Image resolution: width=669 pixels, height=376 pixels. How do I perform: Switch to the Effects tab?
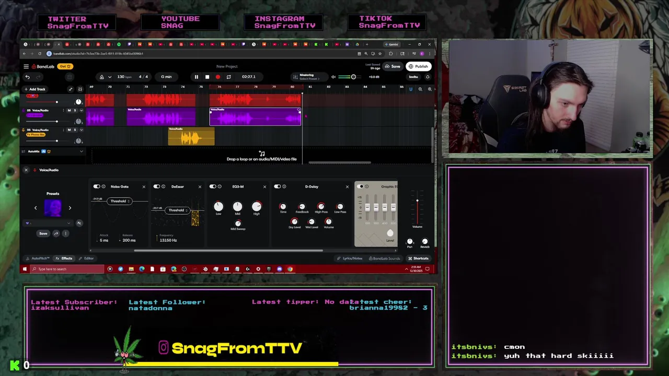click(64, 258)
